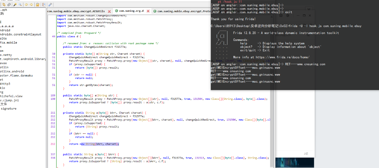Click line number 189 in gutter

pyautogui.click(x=53, y=95)
